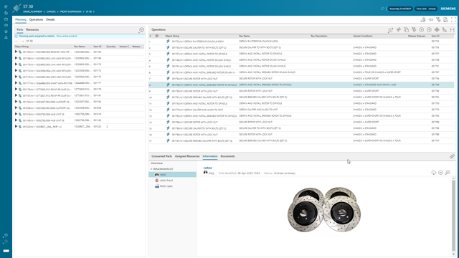This screenshot has width=459, height=258.
Task: Click the back arrow above parts list
Action: [x=16, y=42]
